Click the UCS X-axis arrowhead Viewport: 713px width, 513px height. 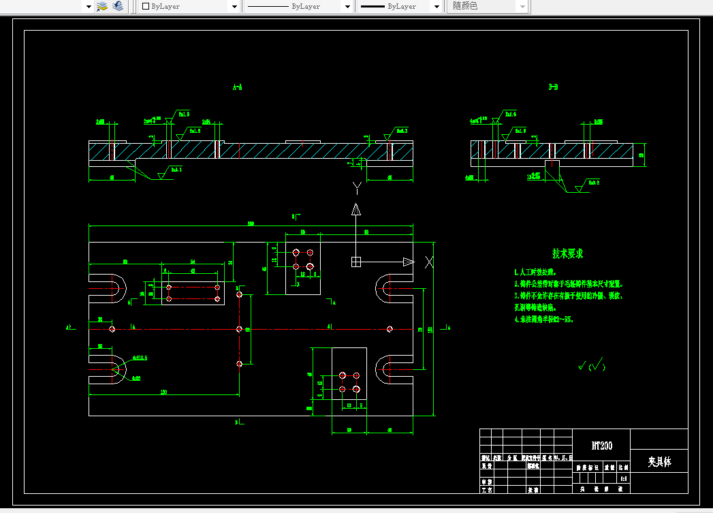[x=409, y=262]
